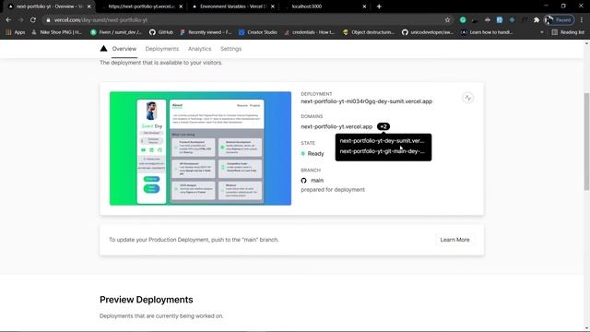Viewport: 590px width, 332px height.
Task: Switch to the localhost:3000 browser tab
Action: coord(325,6)
